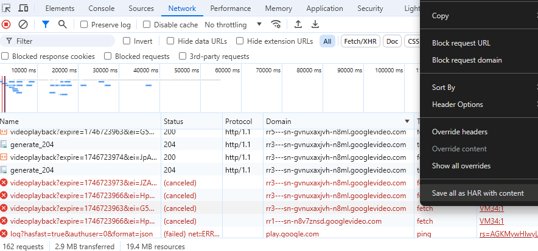Expand the Header Options submenu
The height and width of the screenshot is (251, 538).
479,105
